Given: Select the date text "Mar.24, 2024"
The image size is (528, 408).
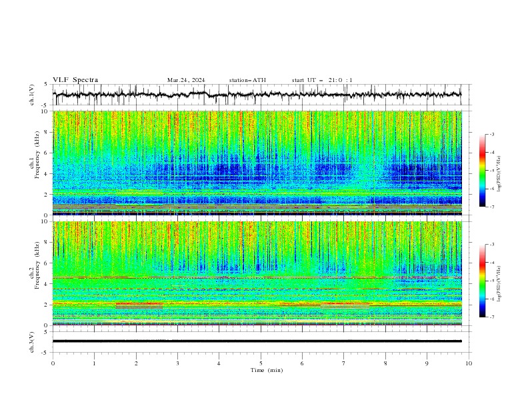Looking at the screenshot, I should [186, 80].
